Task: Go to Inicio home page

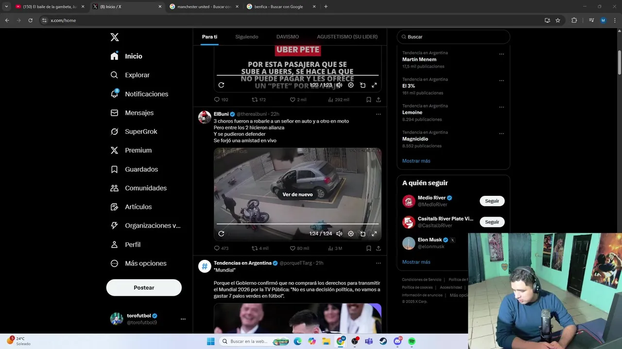Action: pyautogui.click(x=126, y=56)
